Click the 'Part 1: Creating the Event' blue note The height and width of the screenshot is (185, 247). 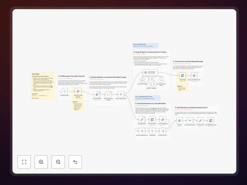click(145, 46)
